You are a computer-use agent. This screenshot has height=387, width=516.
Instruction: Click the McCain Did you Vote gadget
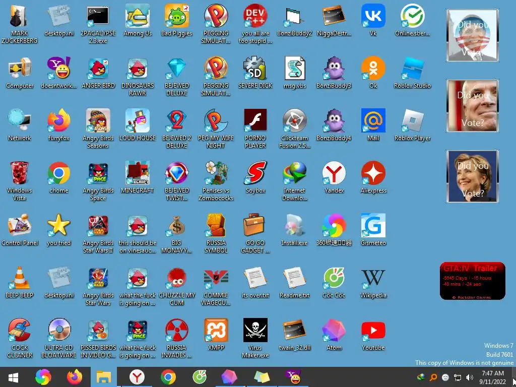pyautogui.click(x=473, y=106)
